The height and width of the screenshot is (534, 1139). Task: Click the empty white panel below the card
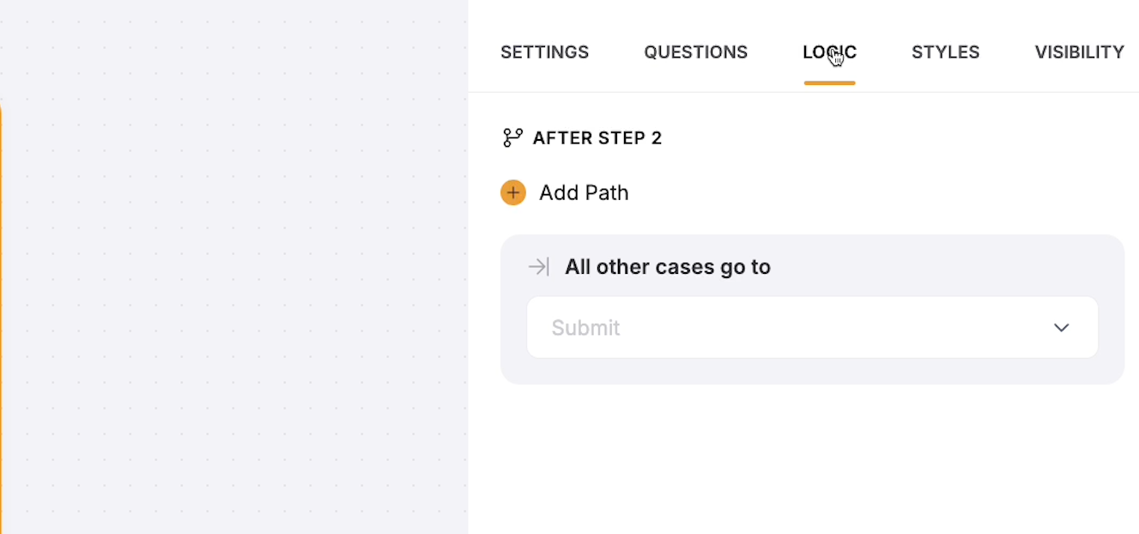tap(803, 458)
